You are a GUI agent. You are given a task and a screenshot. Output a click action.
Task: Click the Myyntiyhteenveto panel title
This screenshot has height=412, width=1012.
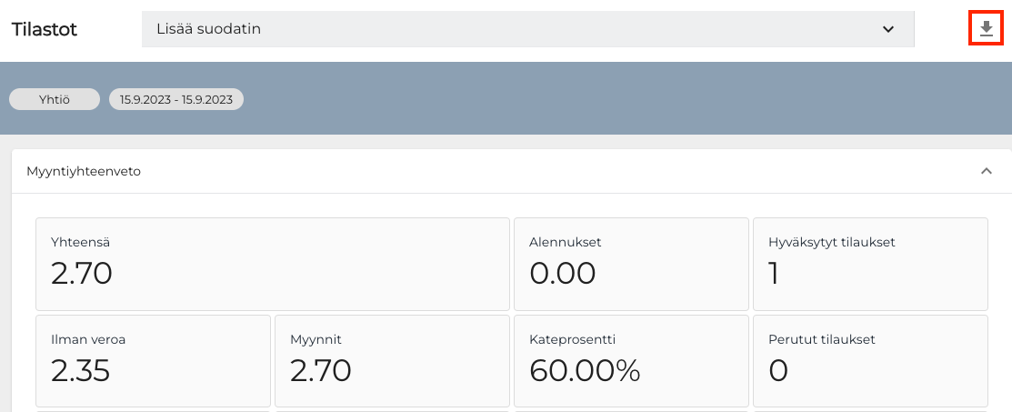84,171
